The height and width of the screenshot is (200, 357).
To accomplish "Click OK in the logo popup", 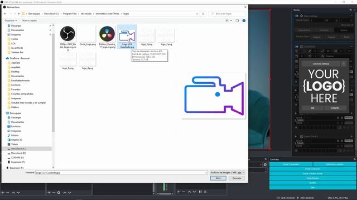I will (312, 108).
